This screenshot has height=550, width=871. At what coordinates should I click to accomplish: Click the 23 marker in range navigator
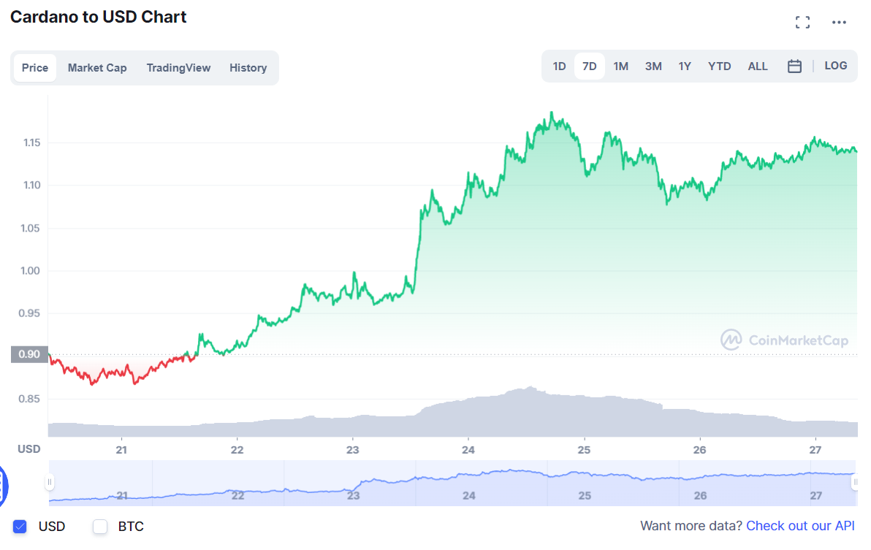[x=353, y=496]
